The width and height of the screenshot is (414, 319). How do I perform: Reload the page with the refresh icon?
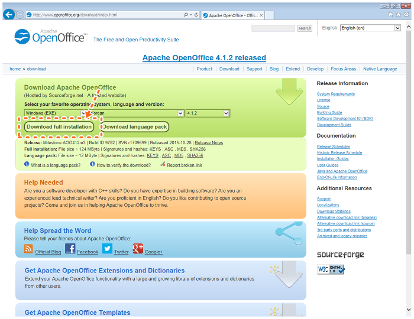(x=196, y=15)
